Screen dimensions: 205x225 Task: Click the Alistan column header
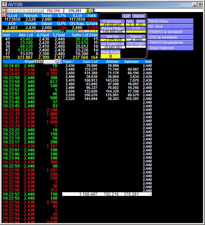112,62
